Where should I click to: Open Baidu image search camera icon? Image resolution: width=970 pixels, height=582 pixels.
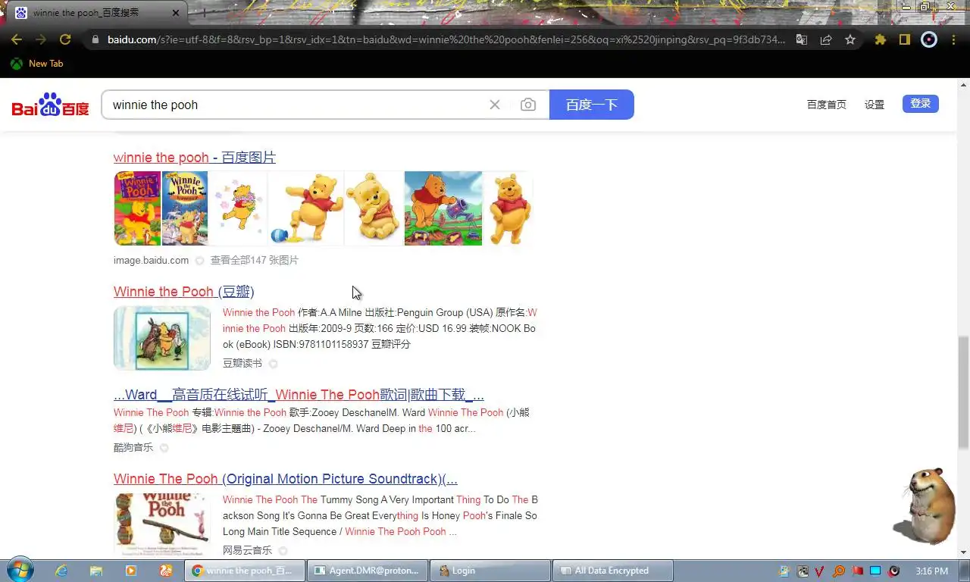coord(528,105)
